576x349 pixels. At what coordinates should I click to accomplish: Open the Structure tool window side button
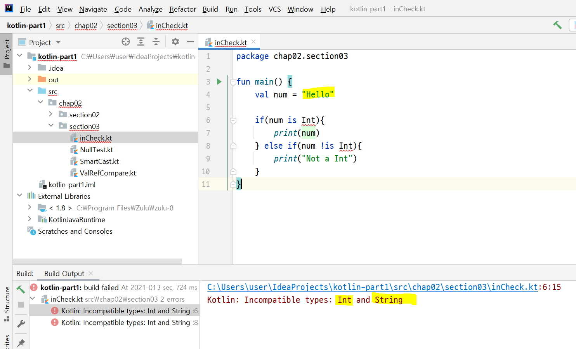click(7, 304)
